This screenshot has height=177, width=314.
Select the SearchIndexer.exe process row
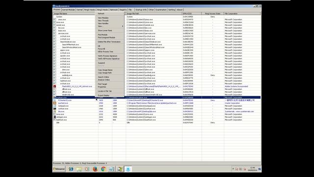[157, 42]
